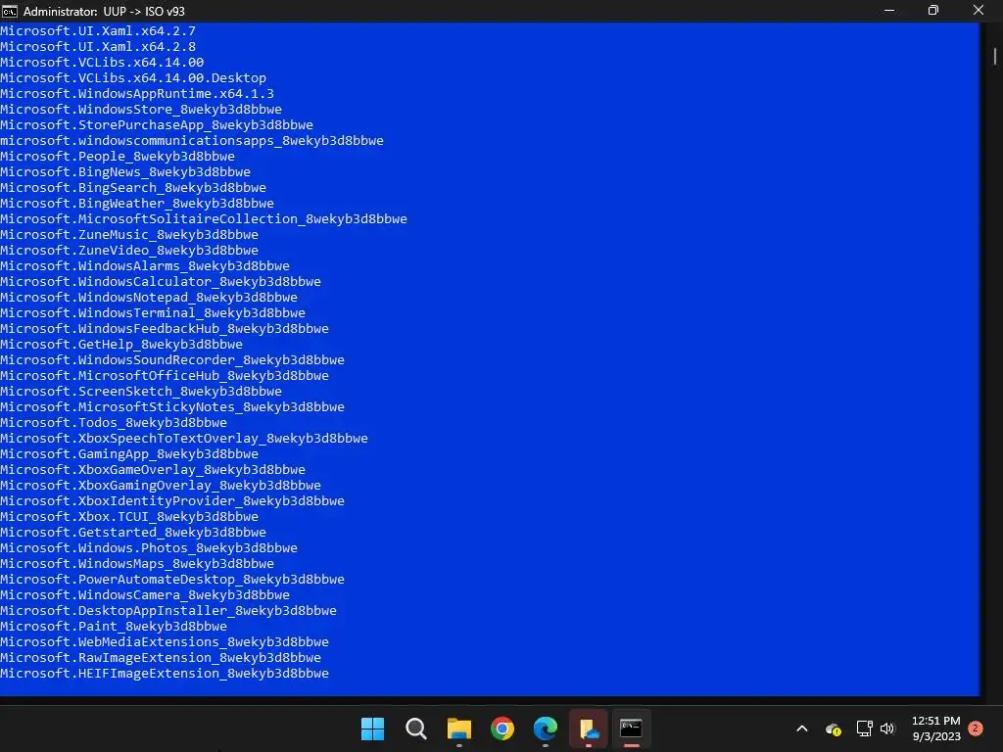Click line Microsoft.Getstarted_8wekyb3d8bbwe
The width and height of the screenshot is (1003, 752).
point(133,532)
